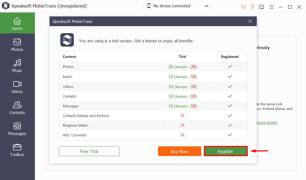Click the MobieTrans logo in dialog
306x180 pixels.
67,40
